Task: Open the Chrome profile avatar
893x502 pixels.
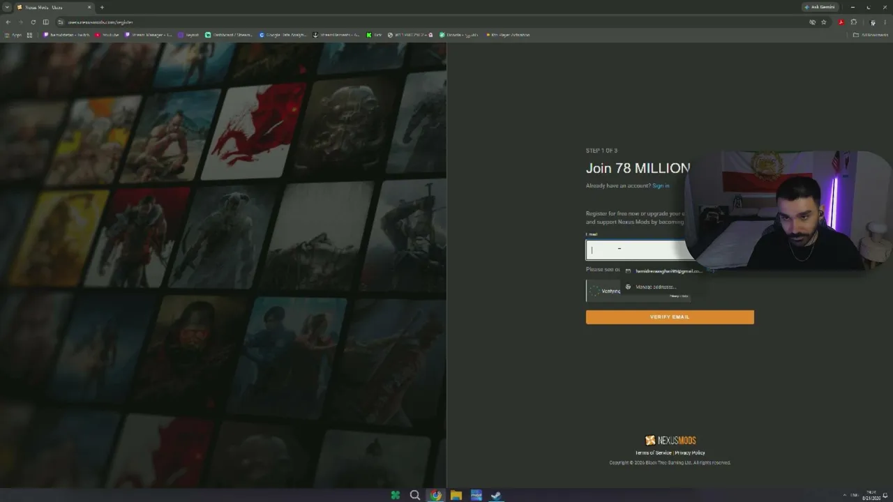Action: 873,22
